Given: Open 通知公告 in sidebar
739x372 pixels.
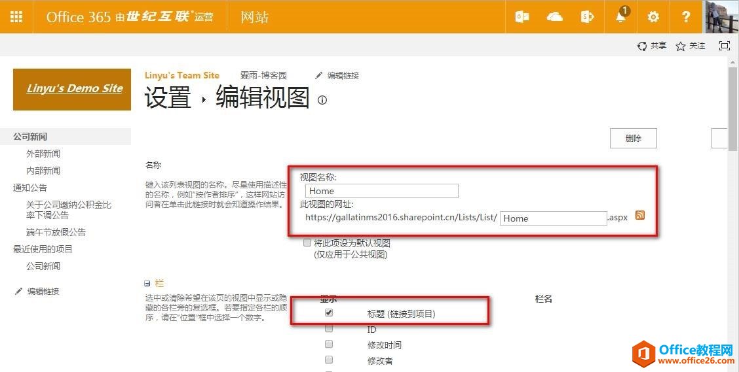Looking at the screenshot, I should (30, 188).
